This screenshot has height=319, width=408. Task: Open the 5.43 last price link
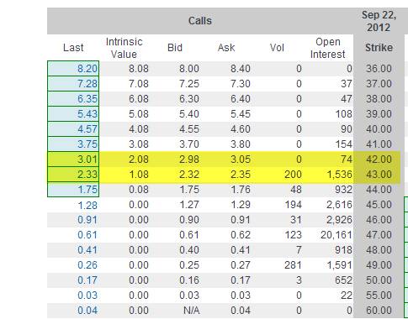(87, 114)
